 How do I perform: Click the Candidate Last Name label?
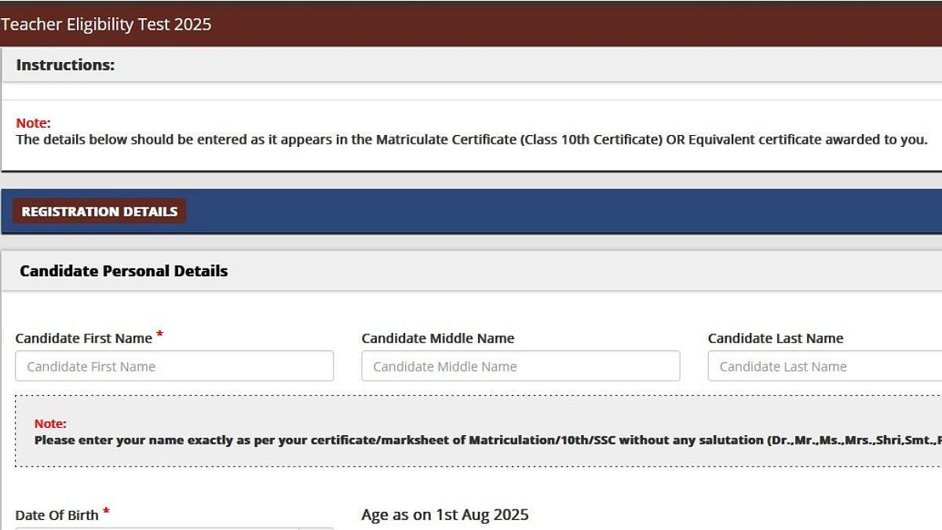(775, 338)
